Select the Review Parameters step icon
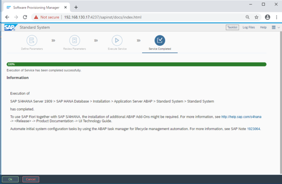 click(x=75, y=40)
